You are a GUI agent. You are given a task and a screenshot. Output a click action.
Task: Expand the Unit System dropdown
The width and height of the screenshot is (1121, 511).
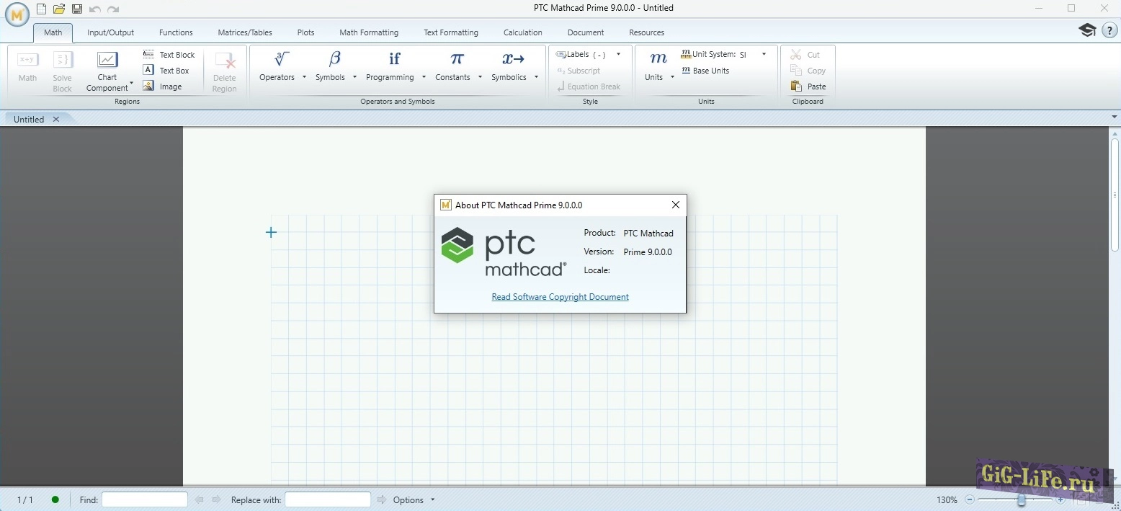coord(764,55)
